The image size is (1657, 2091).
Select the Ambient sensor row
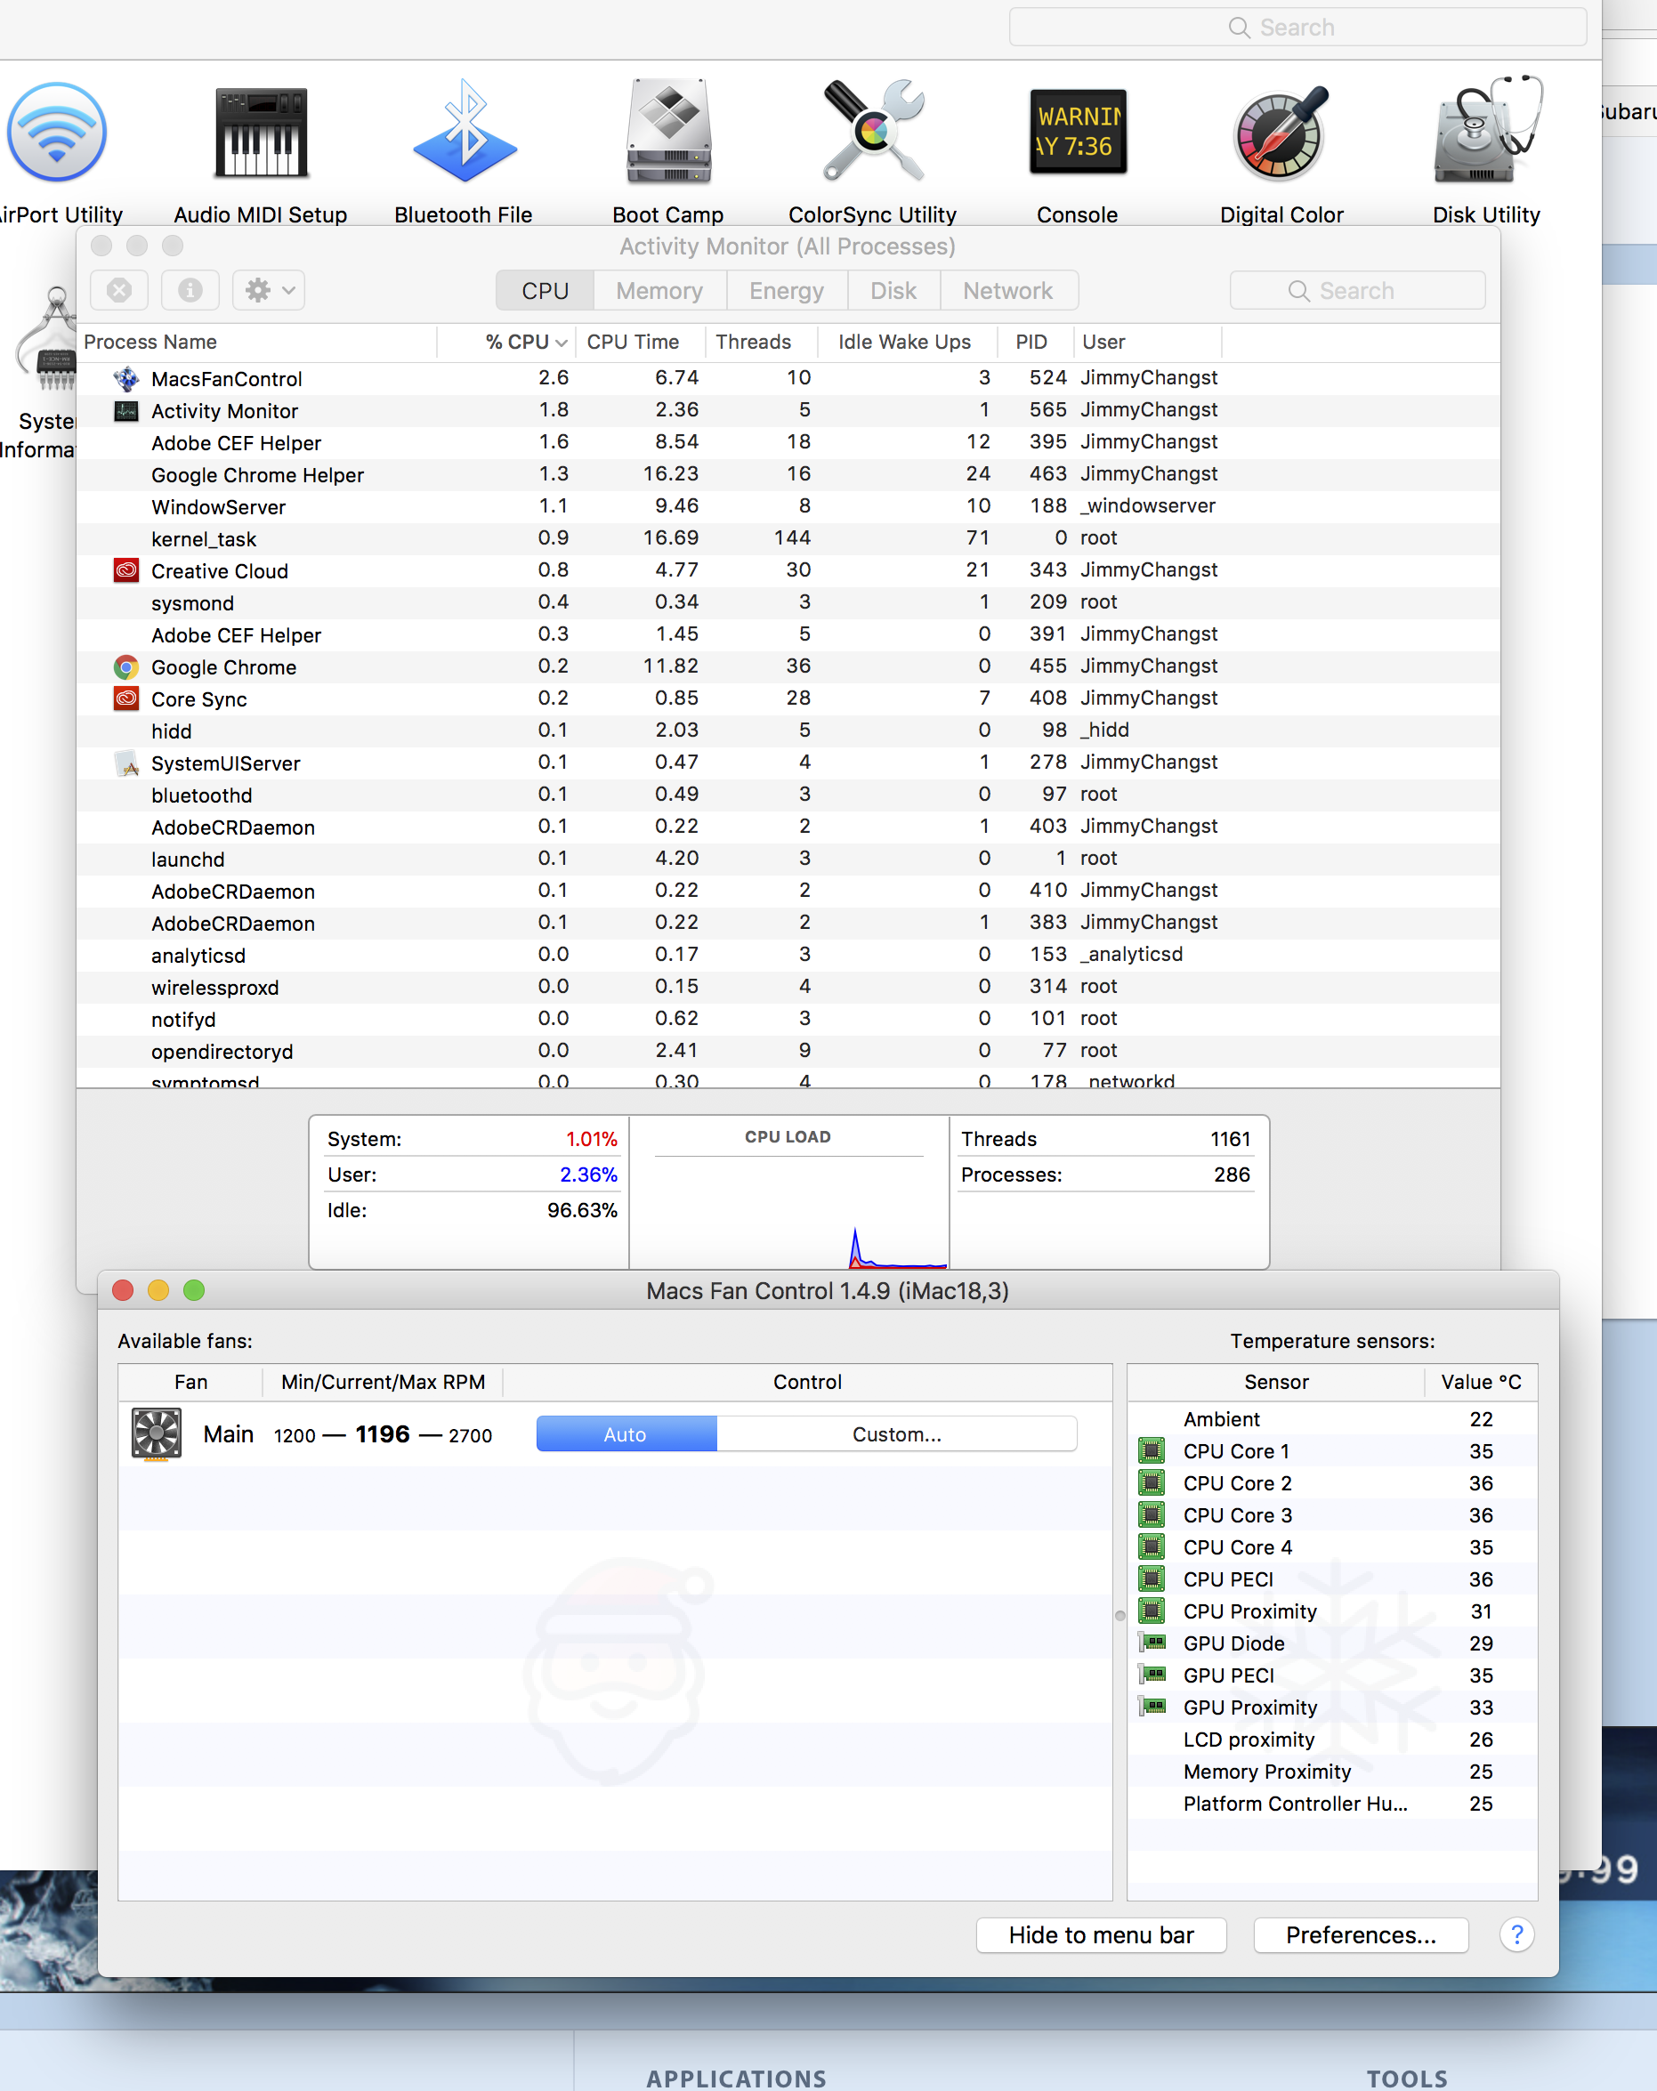1332,1419
